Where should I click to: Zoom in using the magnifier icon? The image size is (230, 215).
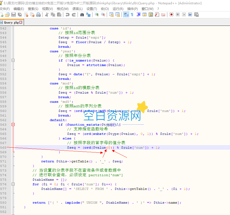click(96, 15)
